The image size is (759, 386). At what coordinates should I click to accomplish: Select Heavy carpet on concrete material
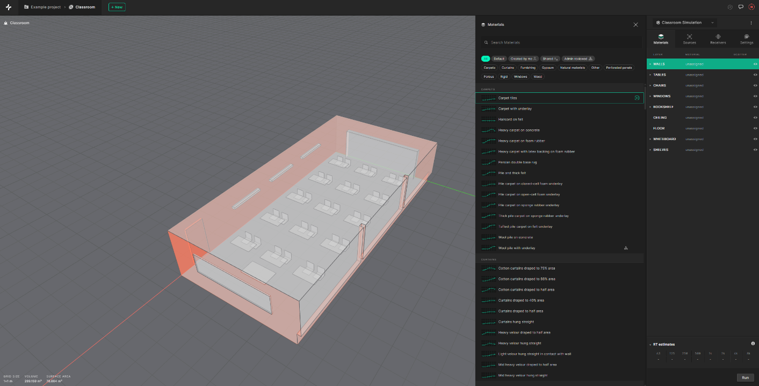tap(559, 130)
